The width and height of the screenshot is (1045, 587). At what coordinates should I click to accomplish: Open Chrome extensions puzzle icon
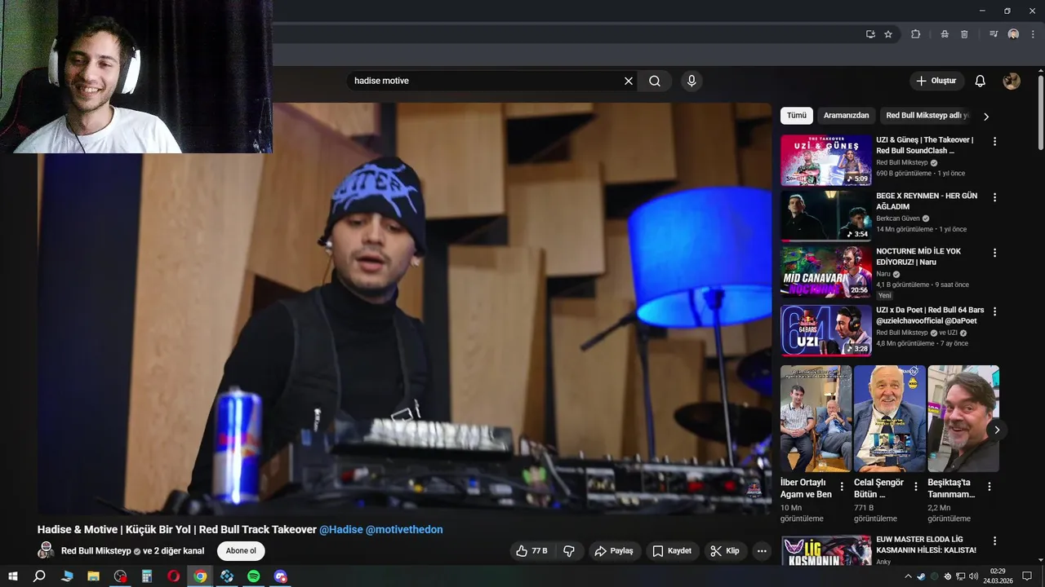point(915,34)
